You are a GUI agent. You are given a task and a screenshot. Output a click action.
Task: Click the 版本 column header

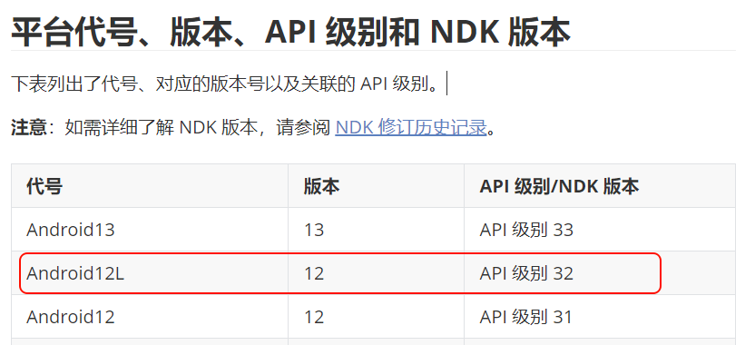(x=321, y=186)
